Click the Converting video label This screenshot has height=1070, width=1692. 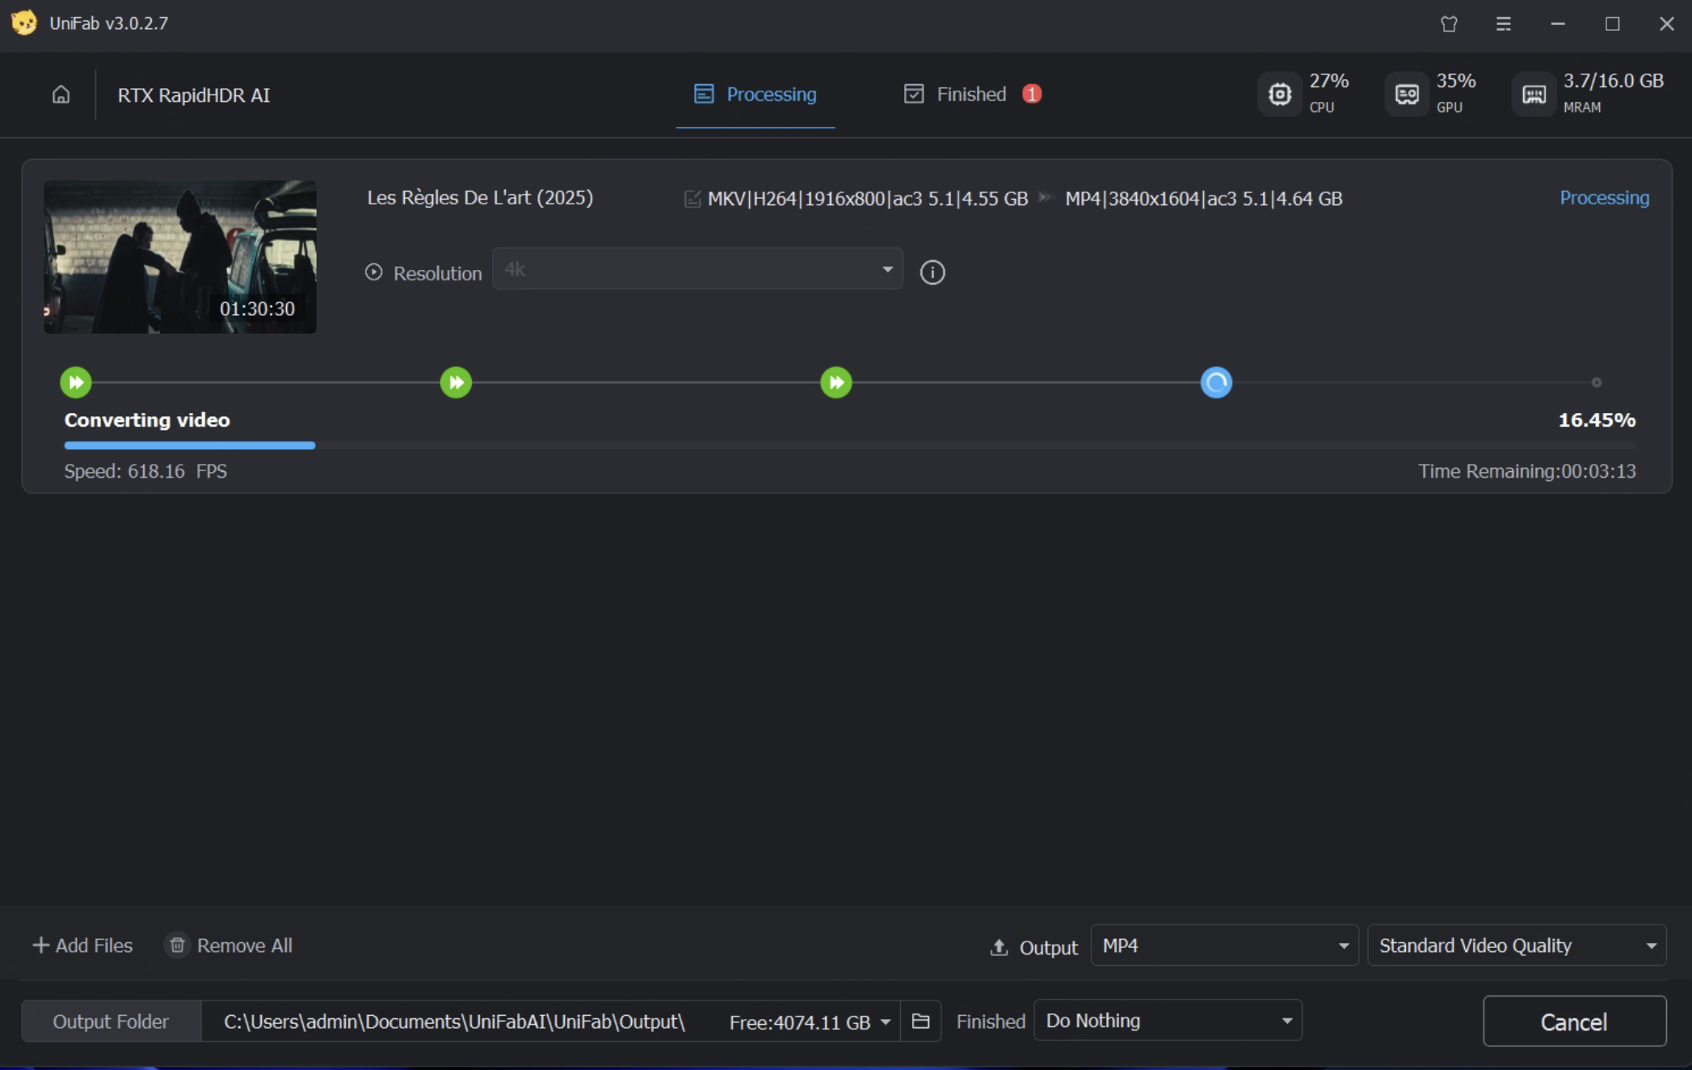[147, 420]
